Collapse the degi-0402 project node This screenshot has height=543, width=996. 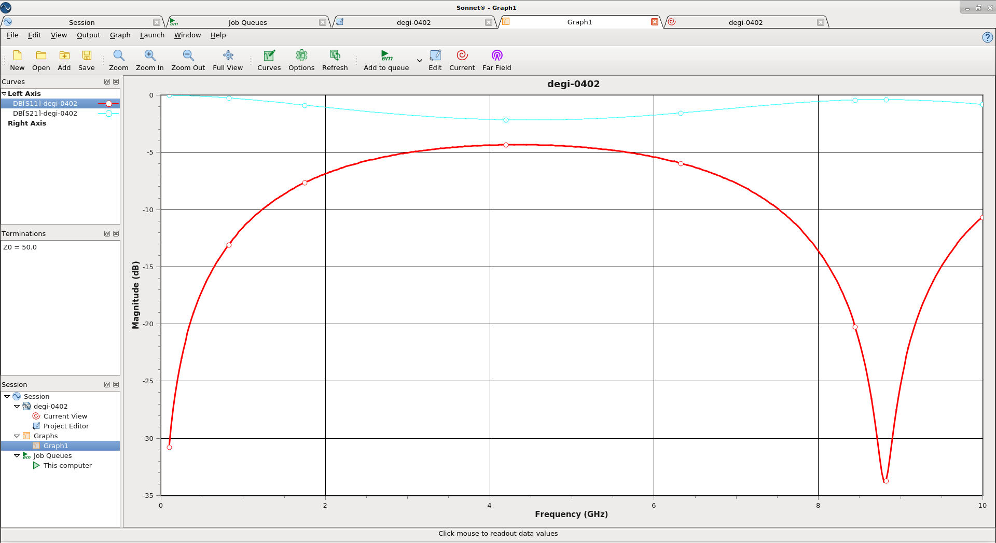coord(17,407)
